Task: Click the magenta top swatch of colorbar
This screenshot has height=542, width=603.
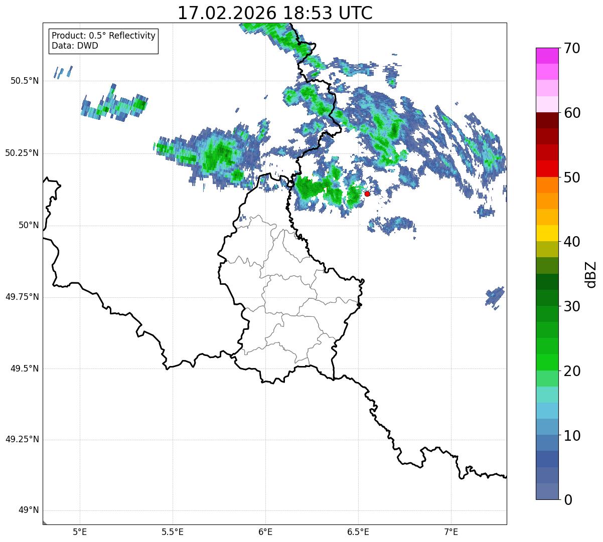Action: (x=547, y=56)
